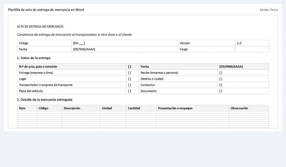The height and width of the screenshot is (167, 286).
Task: Click the 'Presentación o empaque' column header
Action: click(175, 108)
